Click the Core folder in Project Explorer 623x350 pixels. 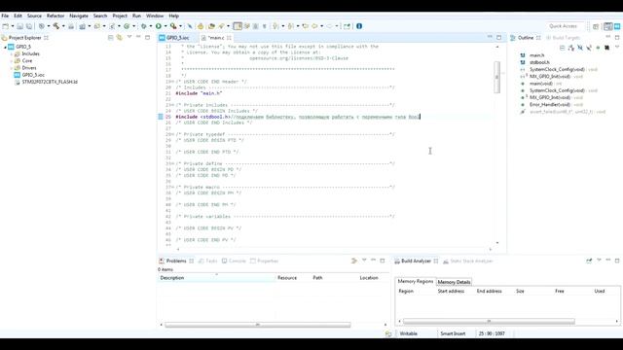coord(27,60)
